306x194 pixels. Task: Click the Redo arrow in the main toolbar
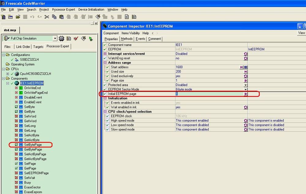[x=40, y=17]
